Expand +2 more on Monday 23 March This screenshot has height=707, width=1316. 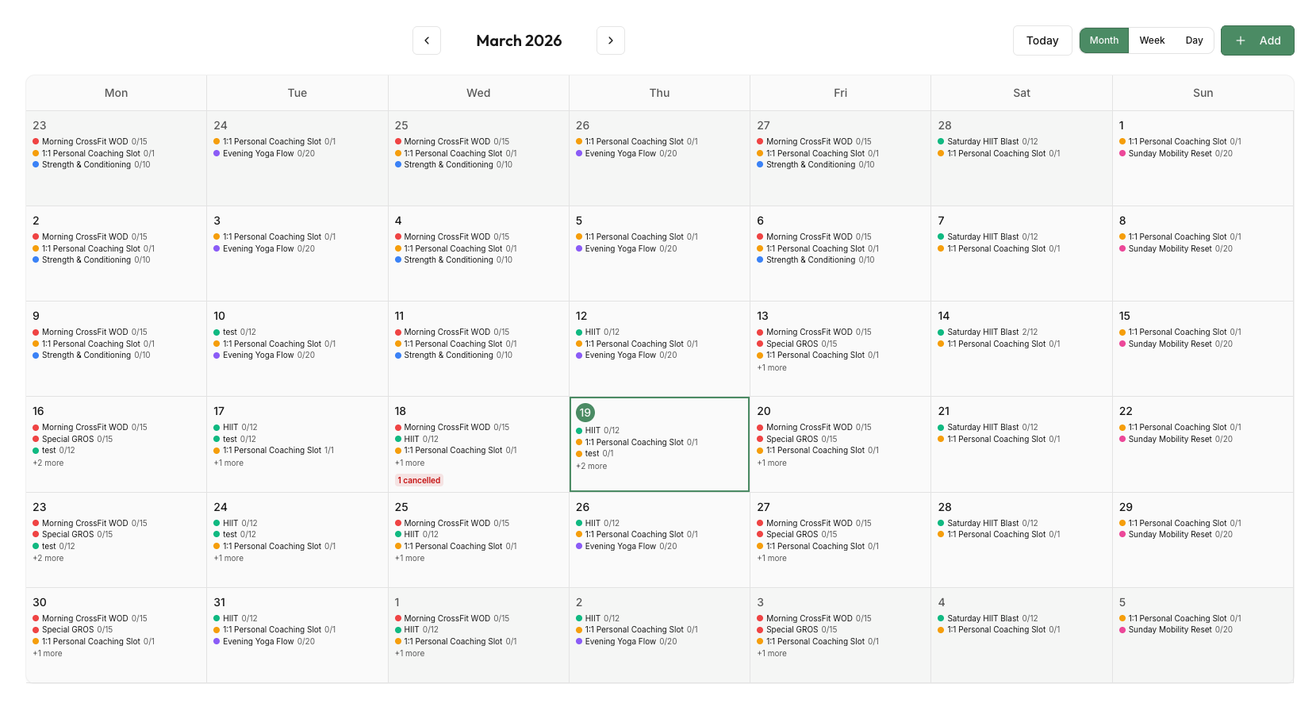pos(48,558)
